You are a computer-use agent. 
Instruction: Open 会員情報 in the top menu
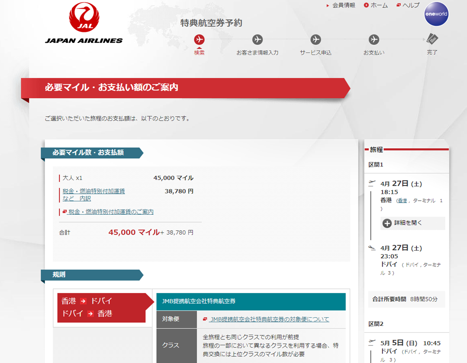(343, 5)
